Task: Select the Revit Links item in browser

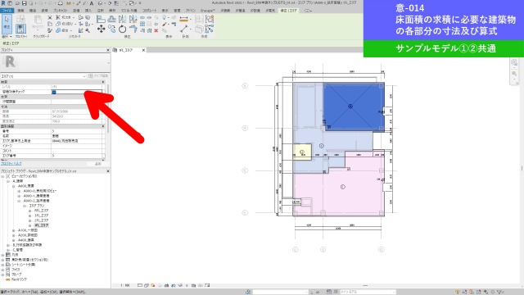Action: [x=19, y=279]
